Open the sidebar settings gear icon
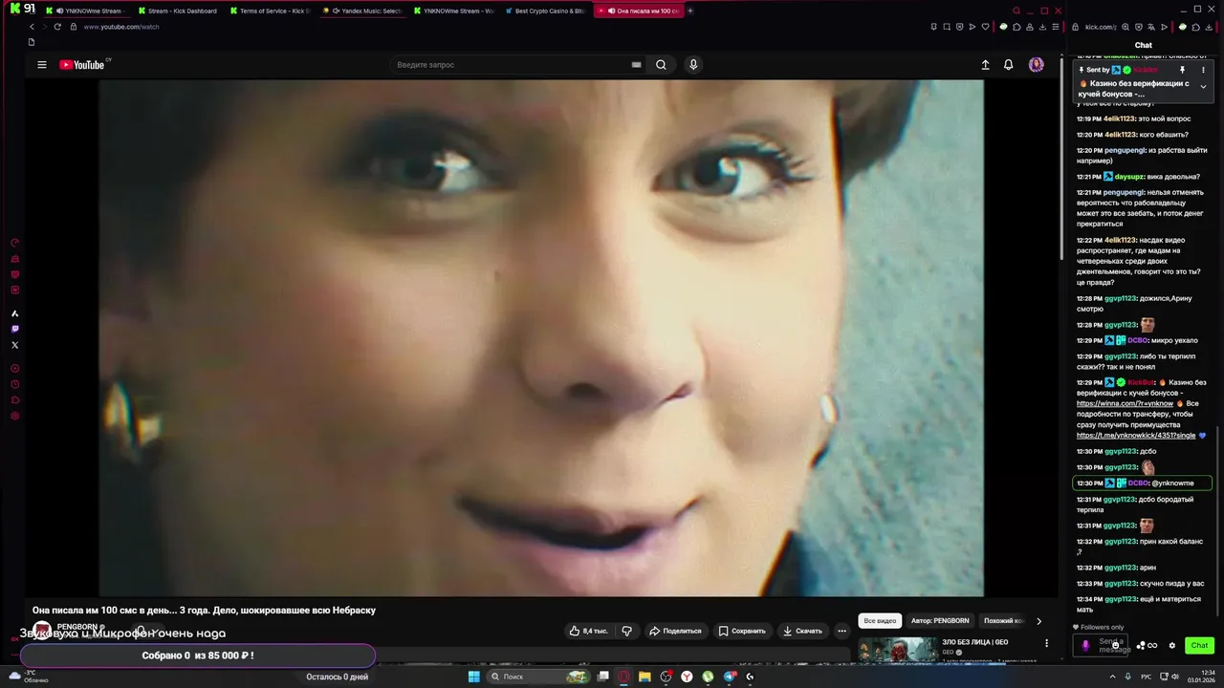Viewport: 1224px width, 688px height. tap(14, 416)
